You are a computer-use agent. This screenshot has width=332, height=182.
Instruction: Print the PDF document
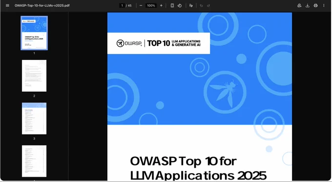316,5
